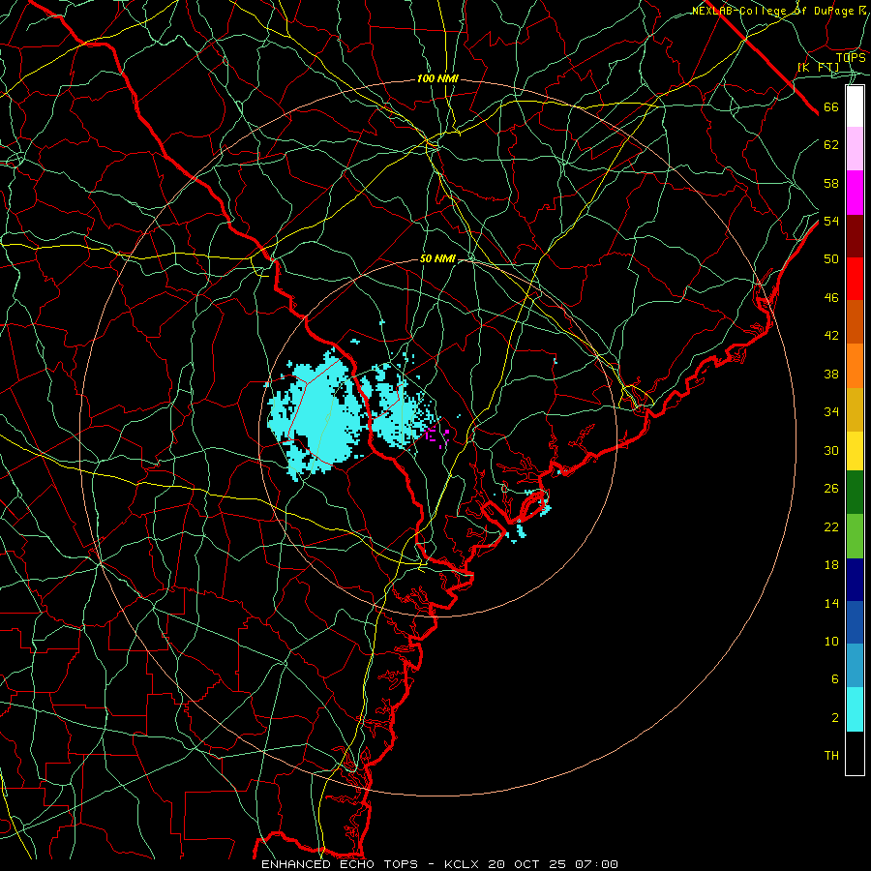This screenshot has height=871, width=871.
Task: Select the 38 legend value
Action: [x=831, y=374]
